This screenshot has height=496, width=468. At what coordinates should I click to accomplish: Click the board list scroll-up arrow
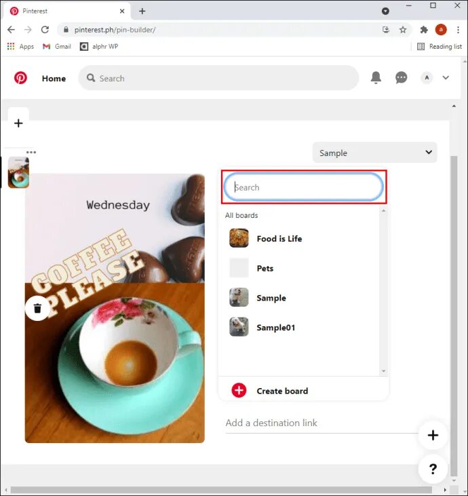click(384, 210)
